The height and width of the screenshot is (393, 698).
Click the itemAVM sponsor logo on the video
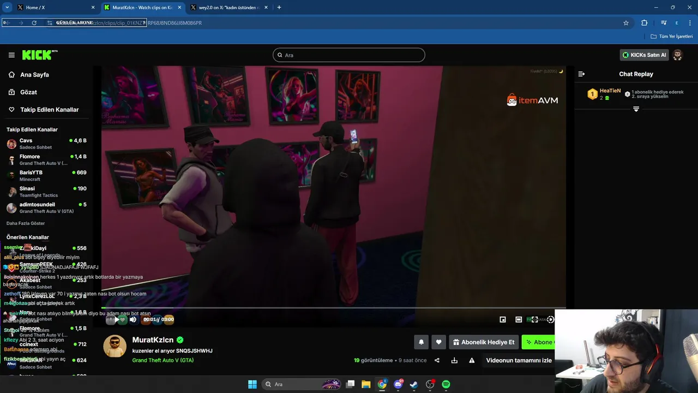[x=532, y=100]
